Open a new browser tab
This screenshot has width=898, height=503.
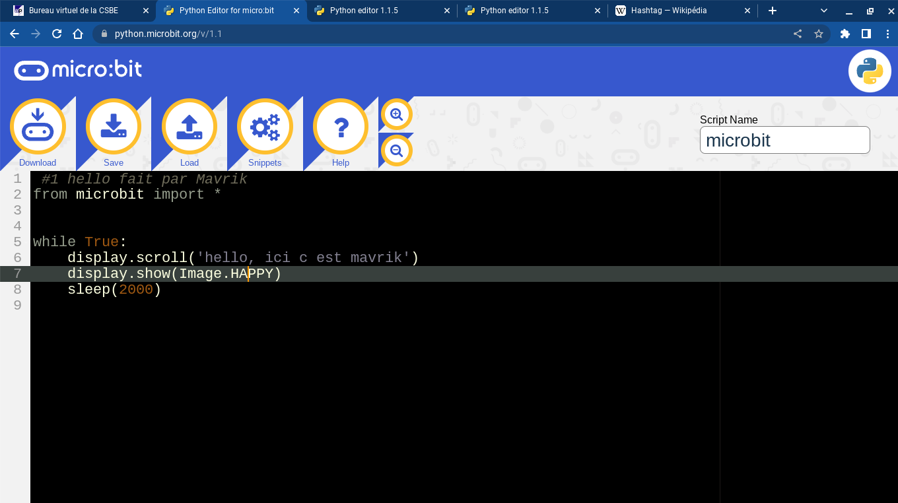(x=773, y=11)
